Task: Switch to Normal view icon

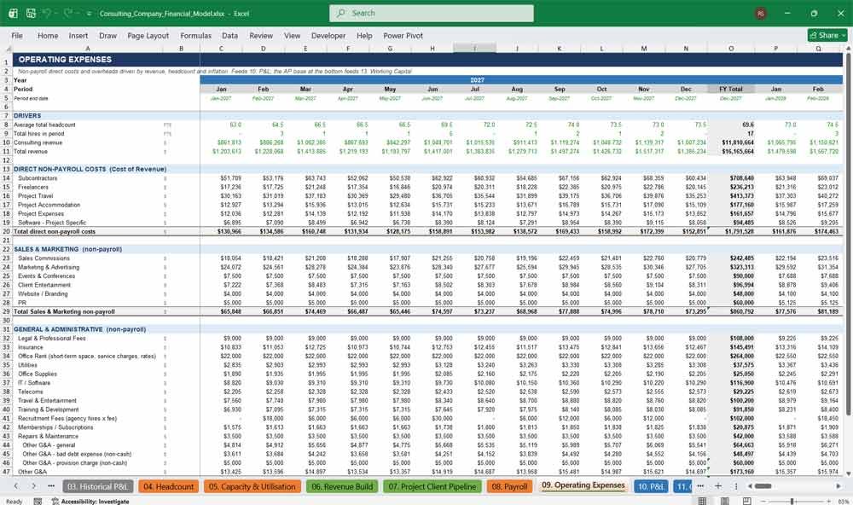Action: [x=702, y=501]
